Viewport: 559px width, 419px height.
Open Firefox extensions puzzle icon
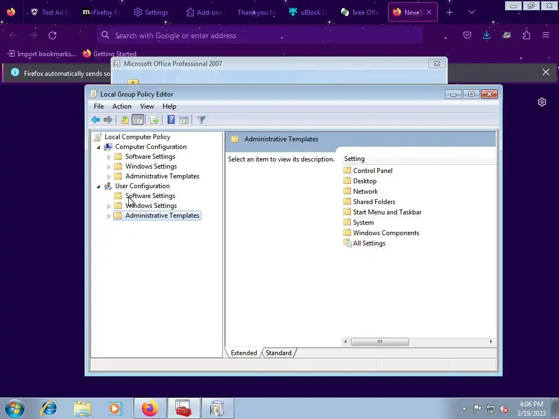coord(526,35)
